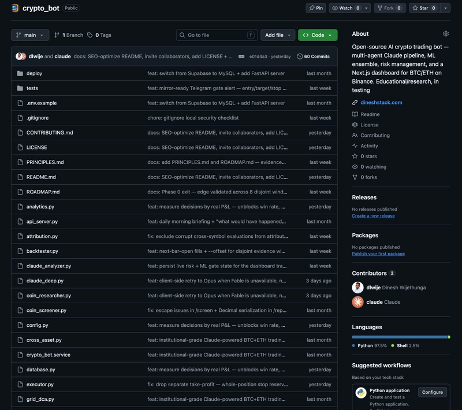Open CONTRIBUTING.md file
The height and width of the screenshot is (410, 462).
point(50,133)
